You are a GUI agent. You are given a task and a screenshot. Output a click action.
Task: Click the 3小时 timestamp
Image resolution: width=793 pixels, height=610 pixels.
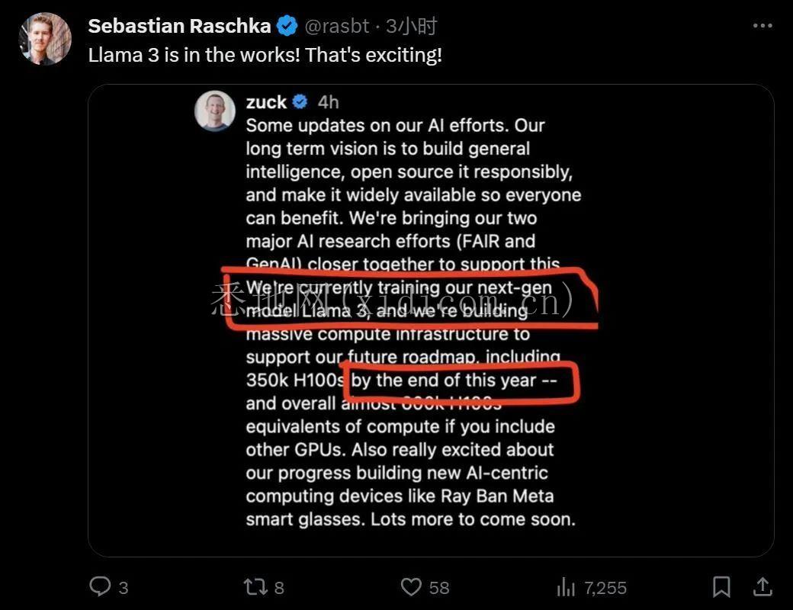411,26
